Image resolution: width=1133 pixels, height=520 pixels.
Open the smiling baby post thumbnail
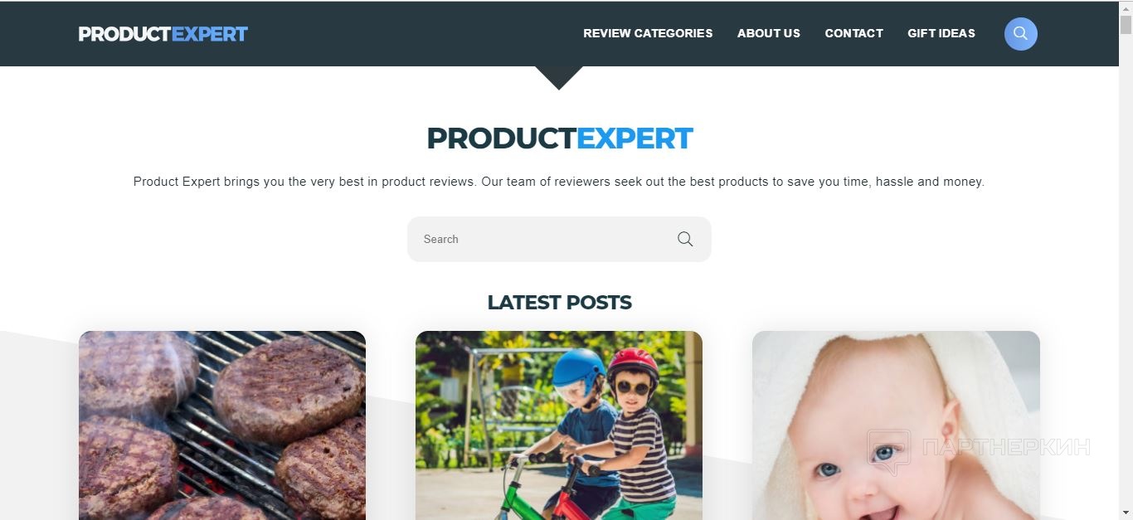pyautogui.click(x=896, y=425)
